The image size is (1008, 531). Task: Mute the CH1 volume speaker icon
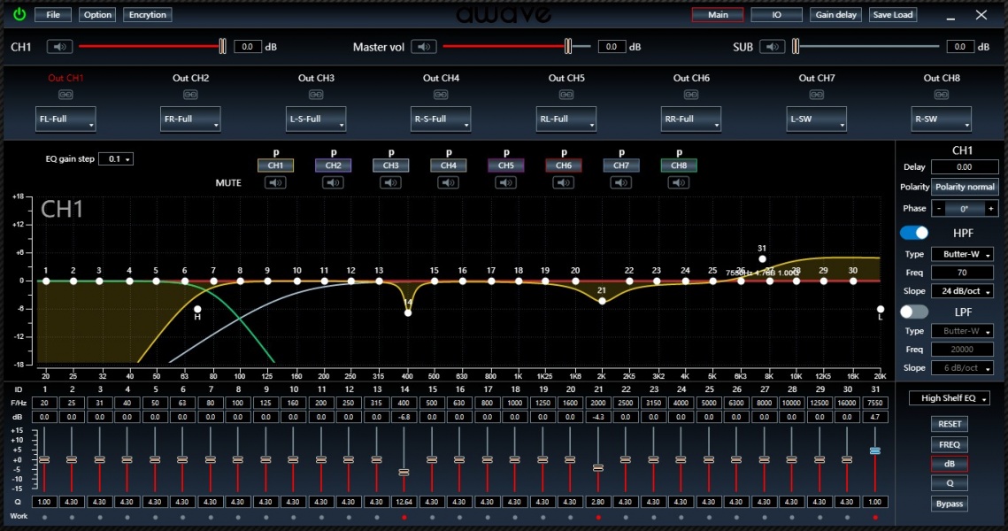pyautogui.click(x=60, y=47)
